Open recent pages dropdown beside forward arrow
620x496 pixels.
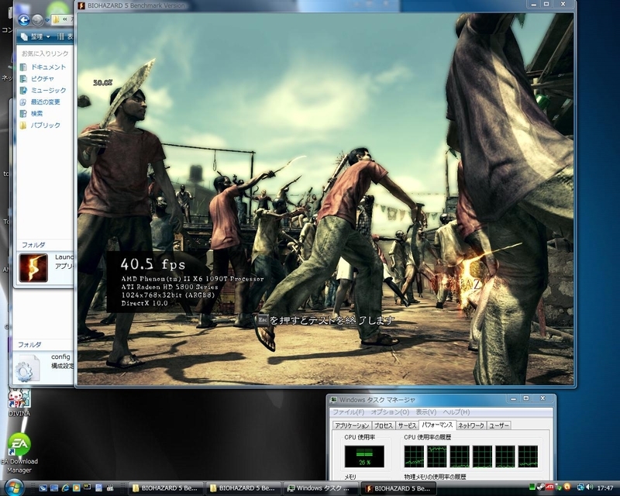pyautogui.click(x=47, y=20)
